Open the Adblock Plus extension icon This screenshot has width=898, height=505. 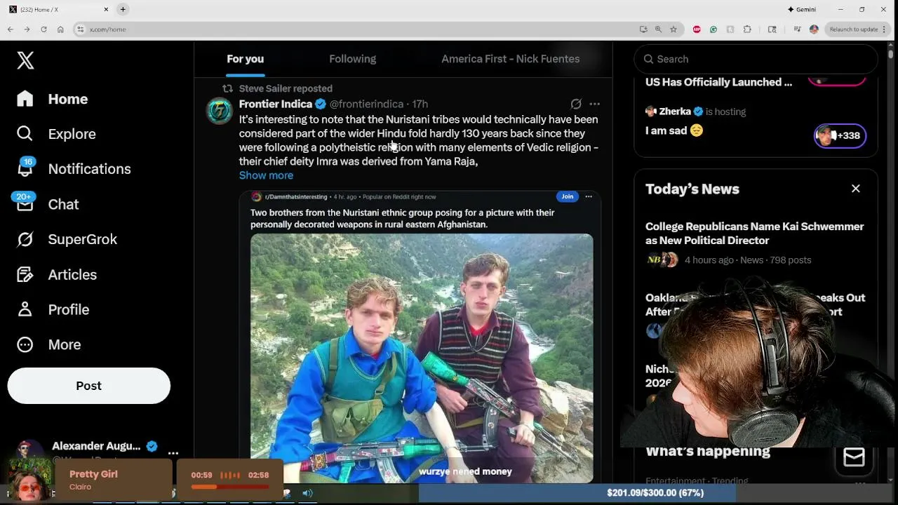697,29
